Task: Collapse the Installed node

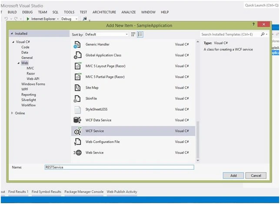Action: [x=12, y=33]
